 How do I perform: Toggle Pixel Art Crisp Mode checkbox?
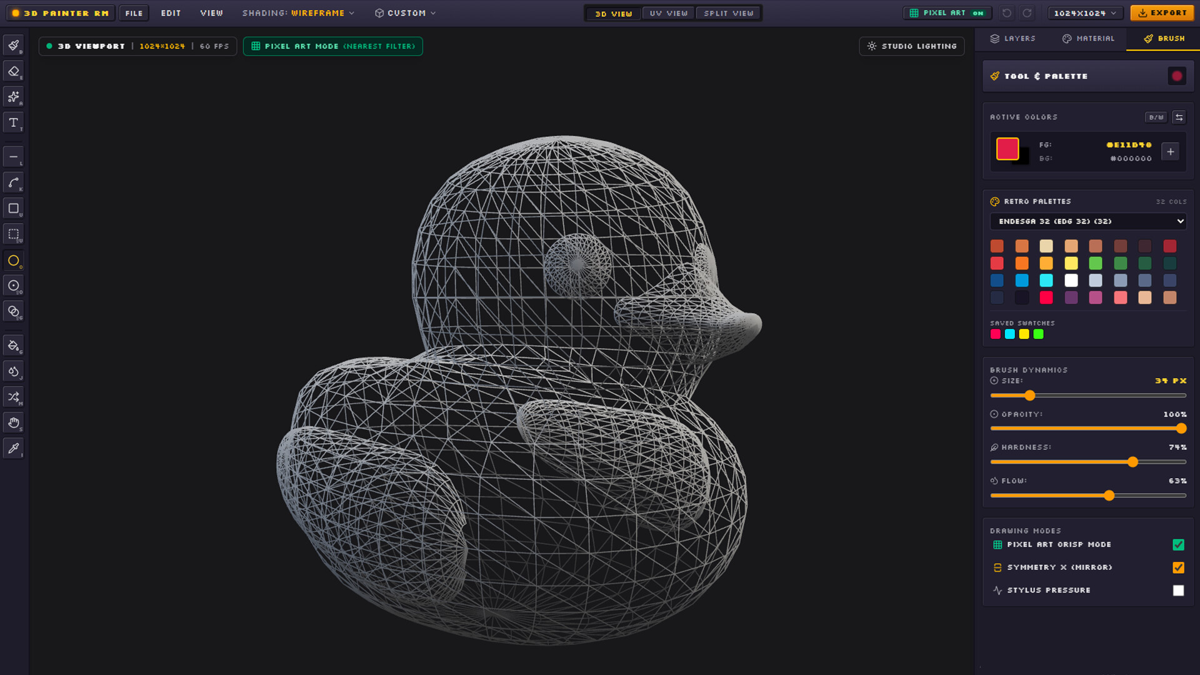click(1178, 544)
